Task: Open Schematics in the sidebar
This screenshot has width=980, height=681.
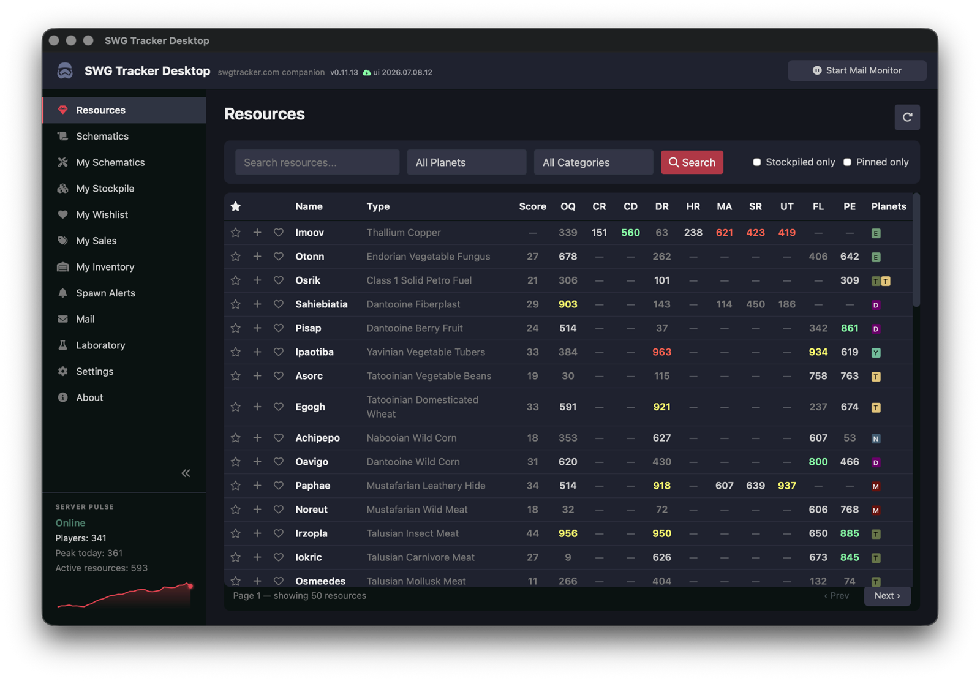Action: click(124, 136)
